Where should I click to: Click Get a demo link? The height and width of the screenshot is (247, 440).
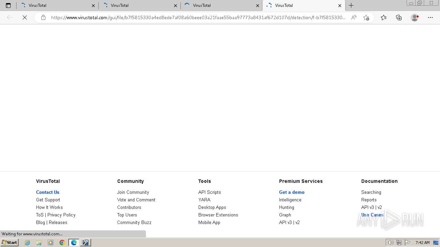292,192
